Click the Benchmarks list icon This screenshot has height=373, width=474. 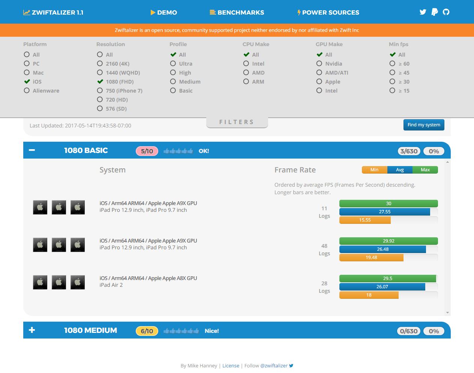[x=213, y=12]
